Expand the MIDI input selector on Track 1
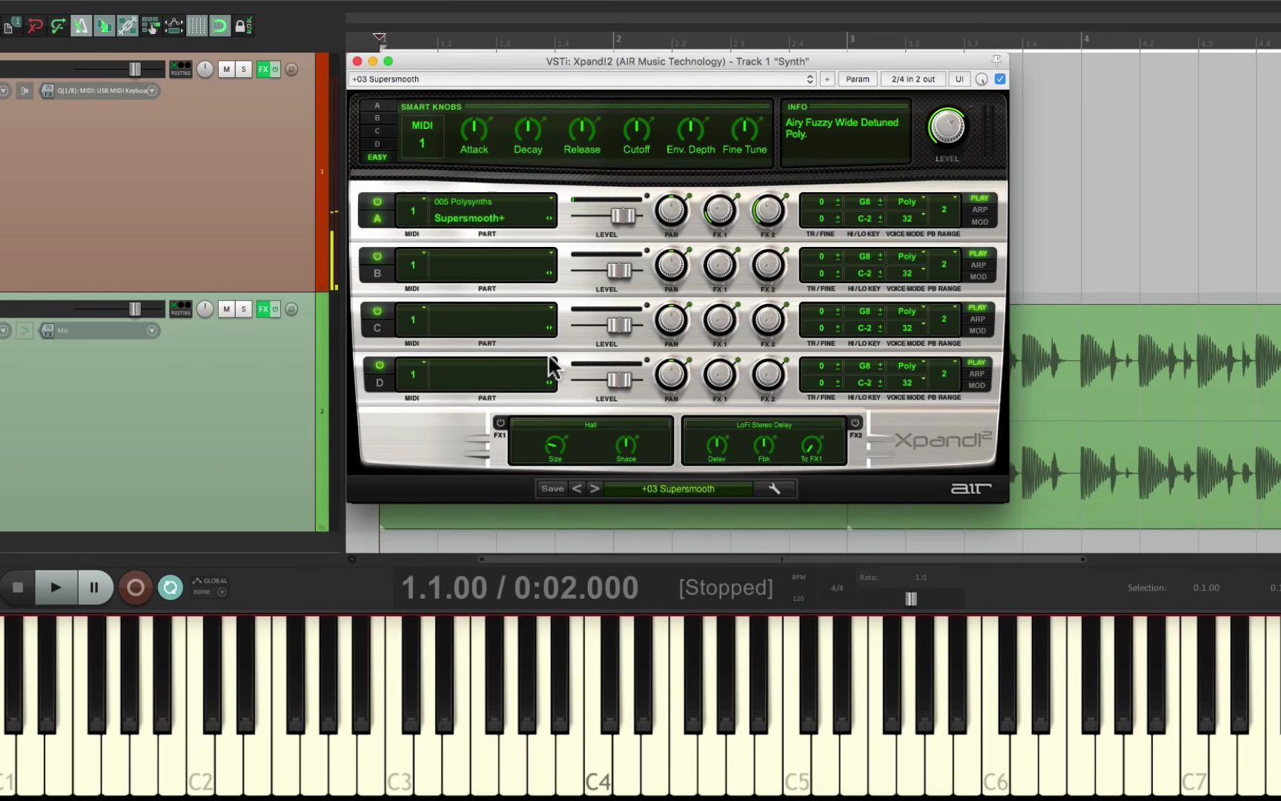Viewport: 1281px width, 801px height. coord(151,90)
